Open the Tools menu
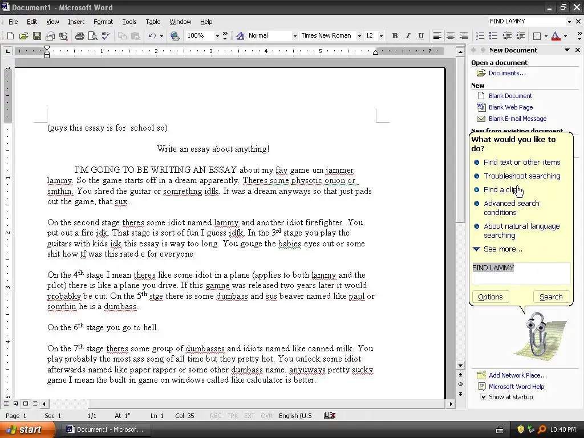The height and width of the screenshot is (438, 584). coord(129,22)
